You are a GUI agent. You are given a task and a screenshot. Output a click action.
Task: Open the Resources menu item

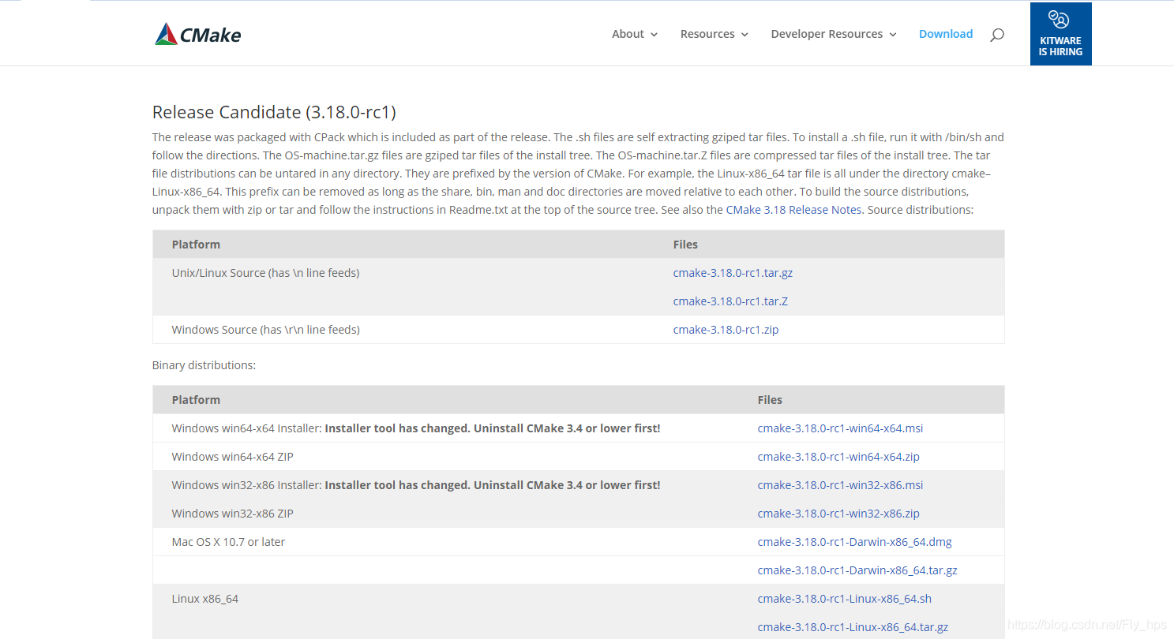(707, 34)
